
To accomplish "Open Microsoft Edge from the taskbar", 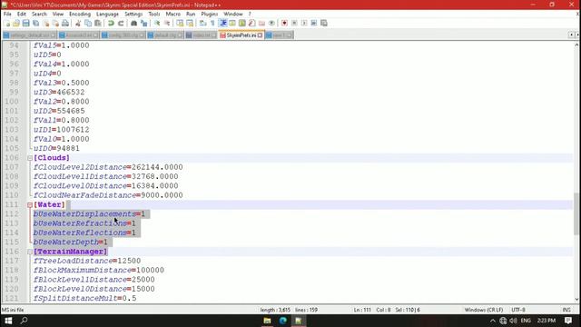I will [x=282, y=321].
